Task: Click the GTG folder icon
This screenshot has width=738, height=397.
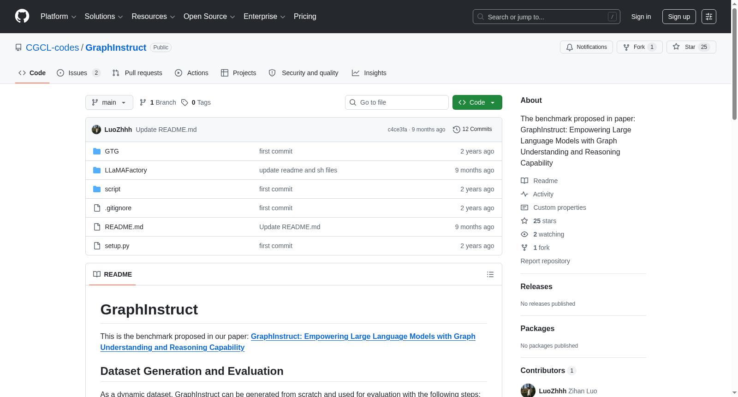Action: (97, 151)
